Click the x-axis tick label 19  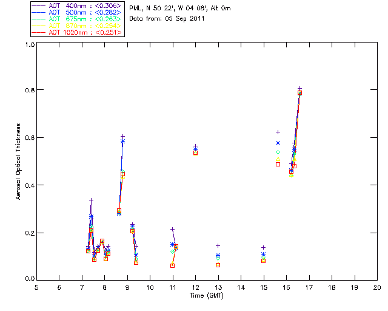[x=355, y=287]
